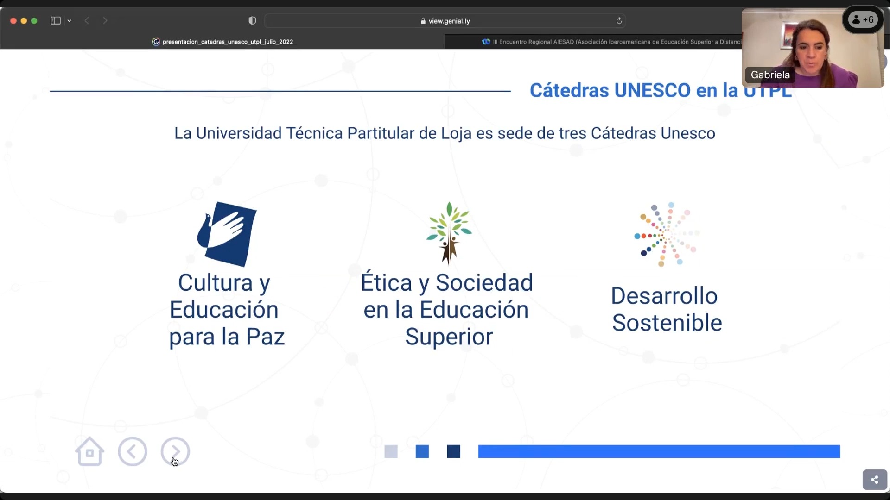
Task: Select Gabriela's video thumbnail
Action: (x=813, y=48)
